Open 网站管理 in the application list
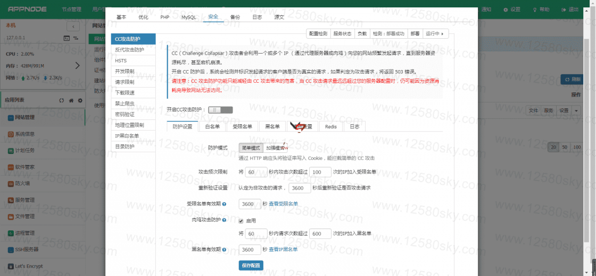 43,117
